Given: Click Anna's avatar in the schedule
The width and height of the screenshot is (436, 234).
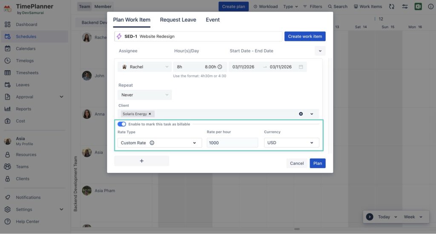Looking at the screenshot, I should tap(87, 114).
